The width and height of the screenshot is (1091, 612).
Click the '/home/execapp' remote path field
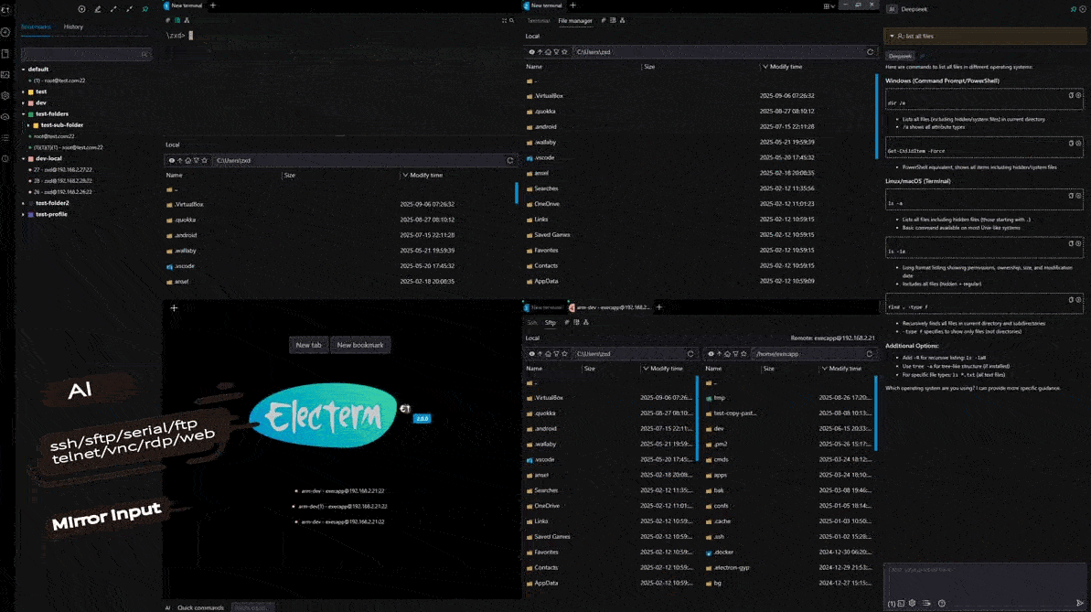click(808, 354)
